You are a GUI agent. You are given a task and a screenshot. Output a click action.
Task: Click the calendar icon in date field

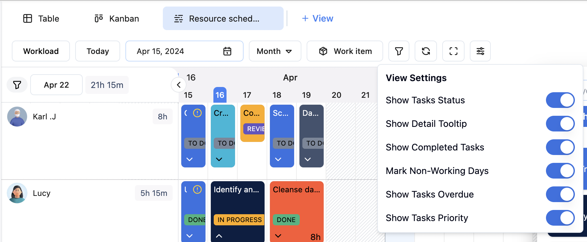click(227, 51)
